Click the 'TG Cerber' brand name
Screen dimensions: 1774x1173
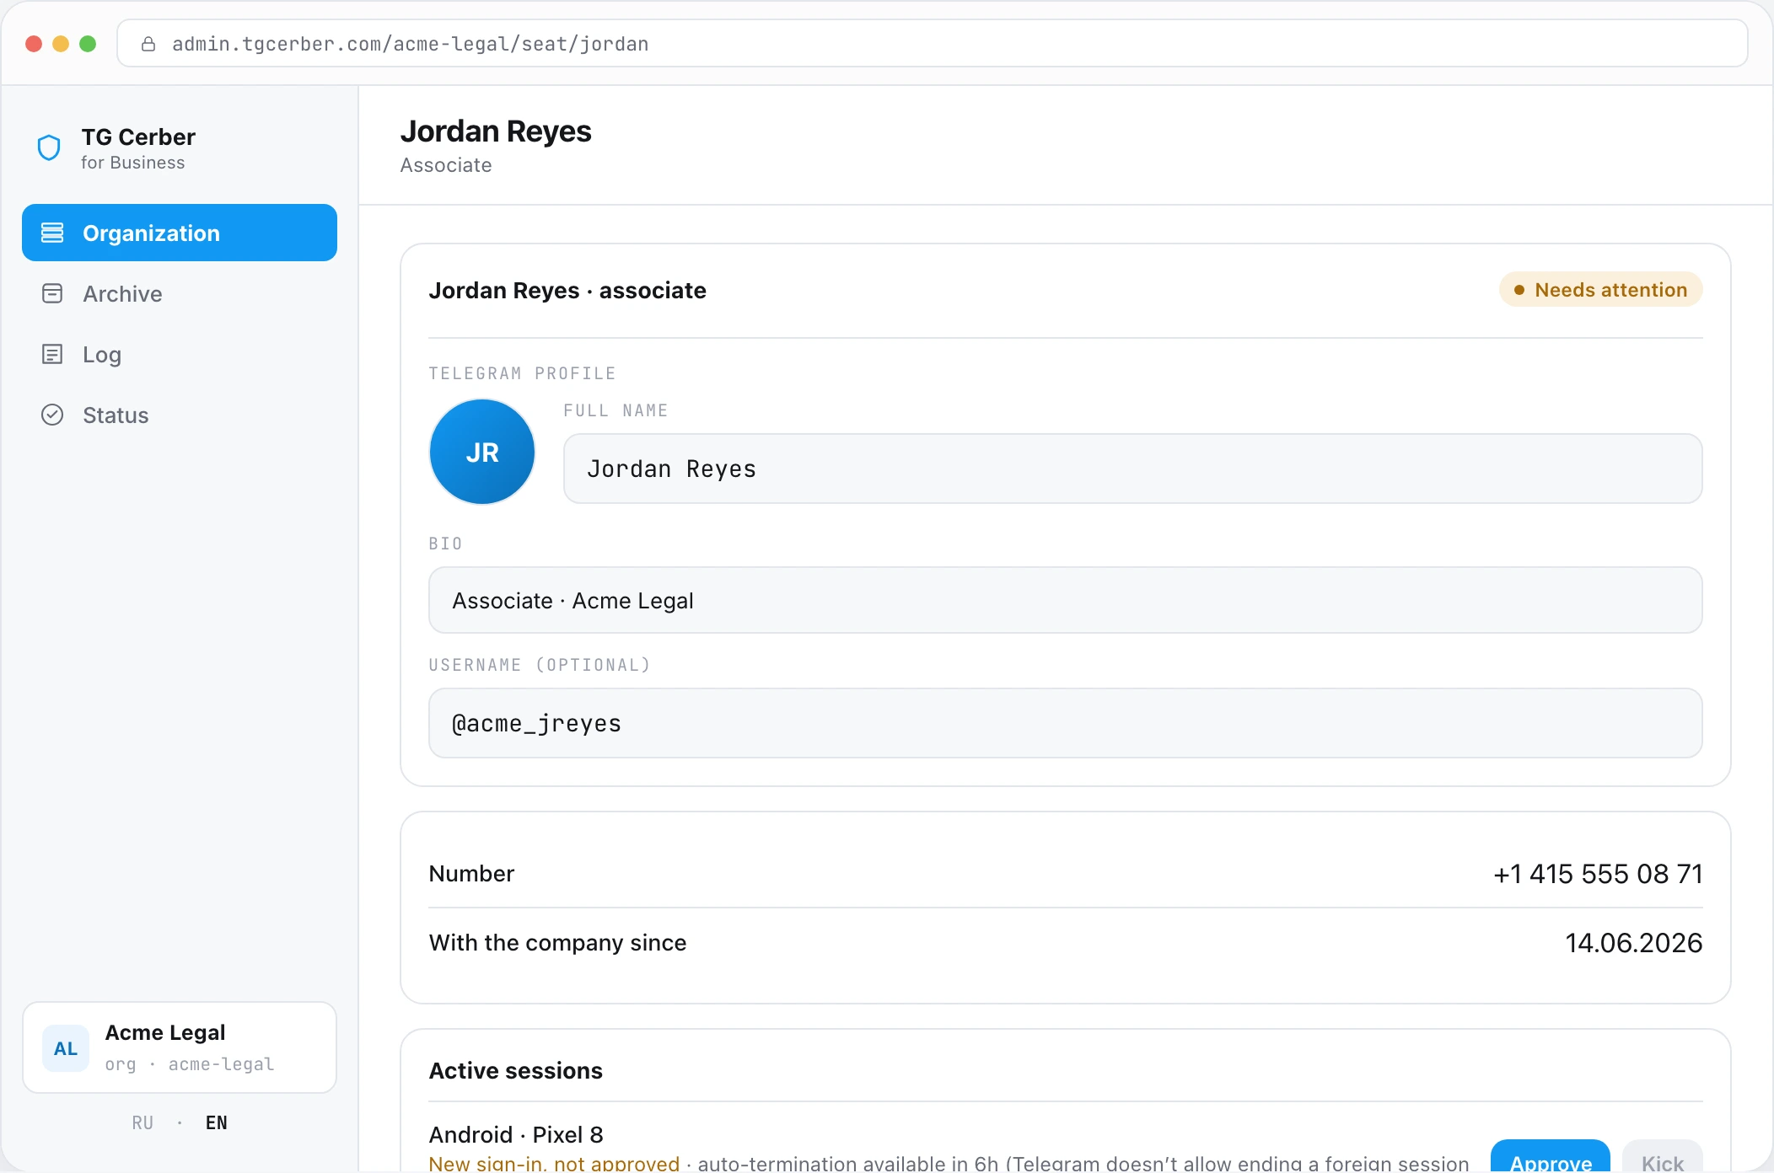point(138,137)
